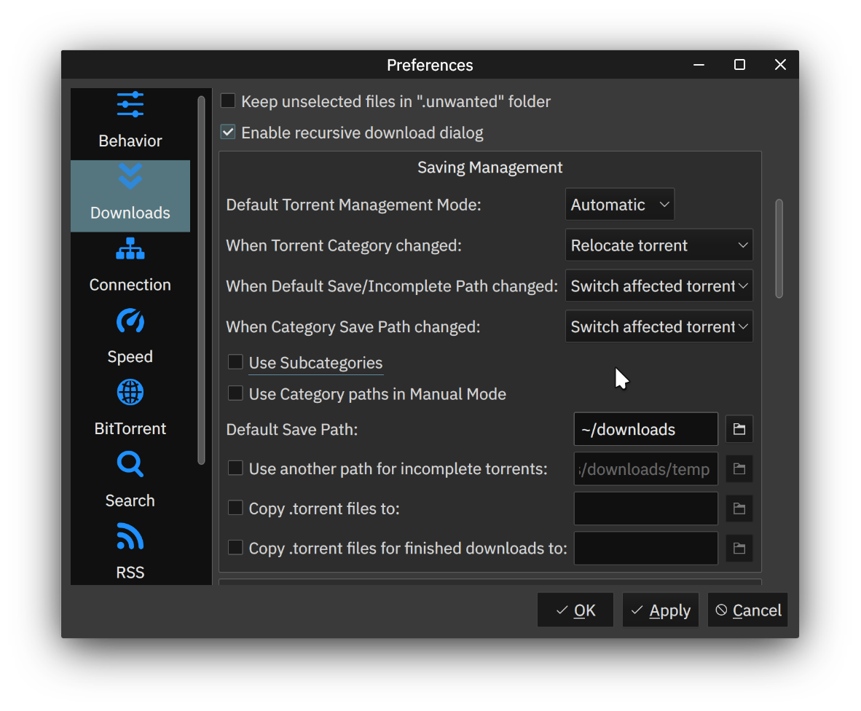861x711 pixels.
Task: Click the OK button
Action: pyautogui.click(x=575, y=610)
